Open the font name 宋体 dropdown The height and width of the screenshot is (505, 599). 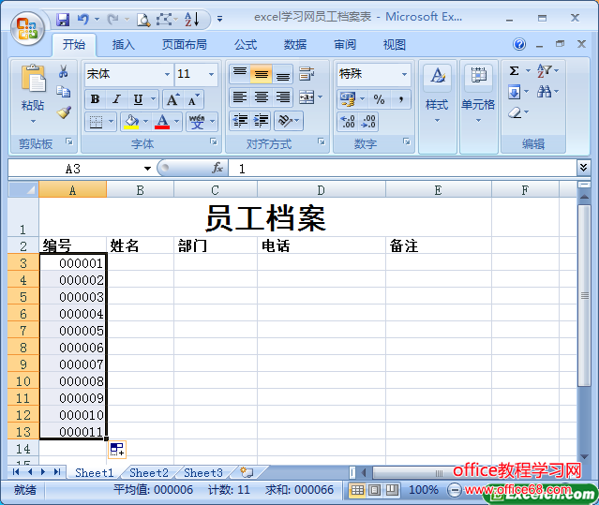click(167, 74)
